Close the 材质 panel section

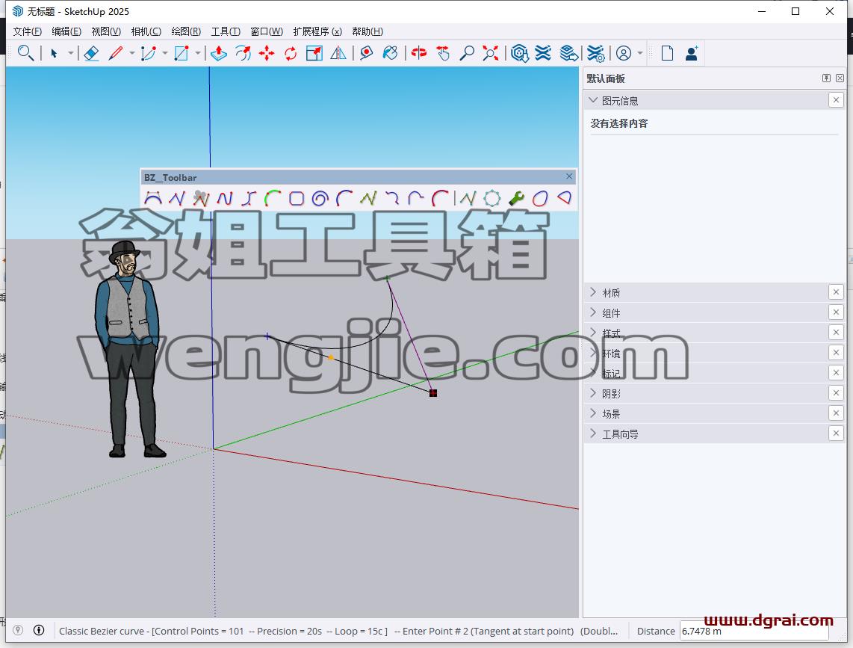pyautogui.click(x=836, y=292)
